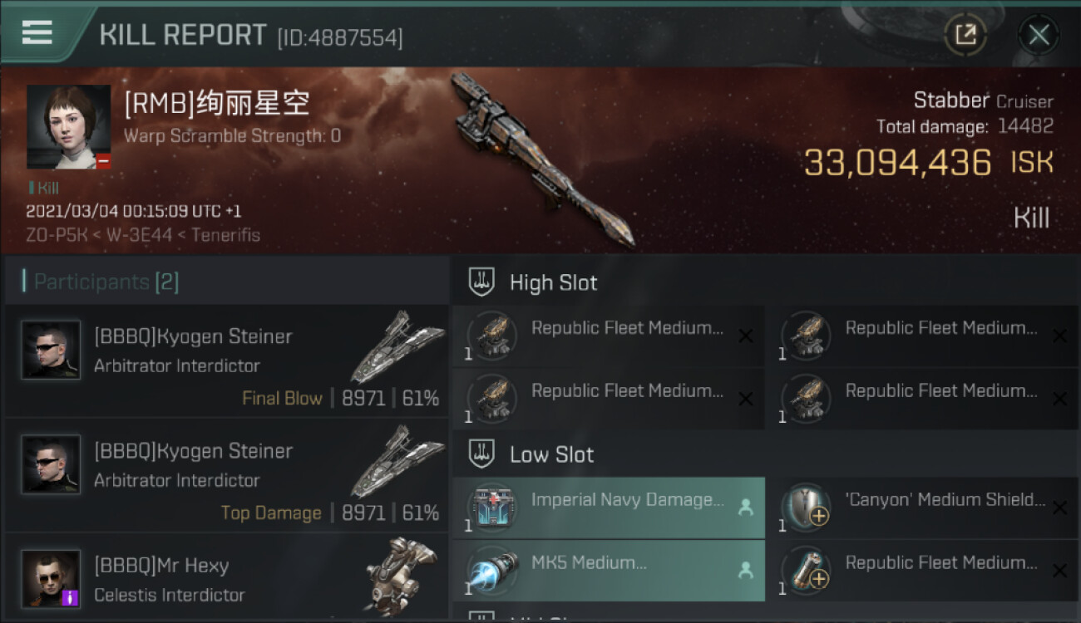Click the Imperial Navy Damage module icon

point(492,508)
